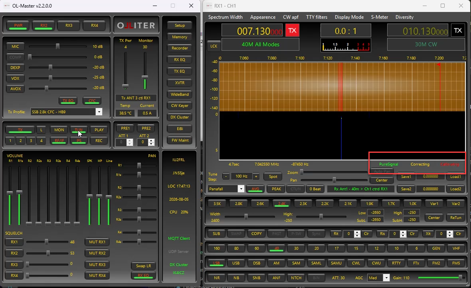
Task: Open the Panafall display mode dropdown
Action: (241, 189)
